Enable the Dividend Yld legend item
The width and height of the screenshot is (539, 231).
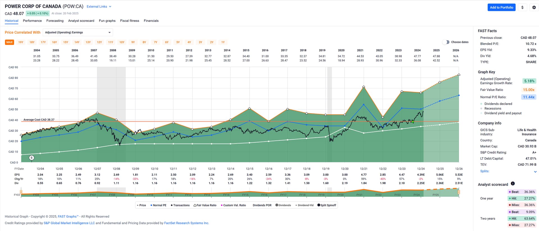click(x=304, y=205)
